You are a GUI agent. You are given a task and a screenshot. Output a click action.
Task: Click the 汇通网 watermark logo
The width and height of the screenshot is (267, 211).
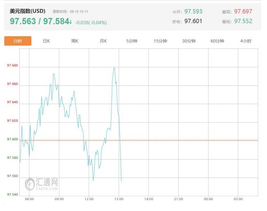click(42, 184)
